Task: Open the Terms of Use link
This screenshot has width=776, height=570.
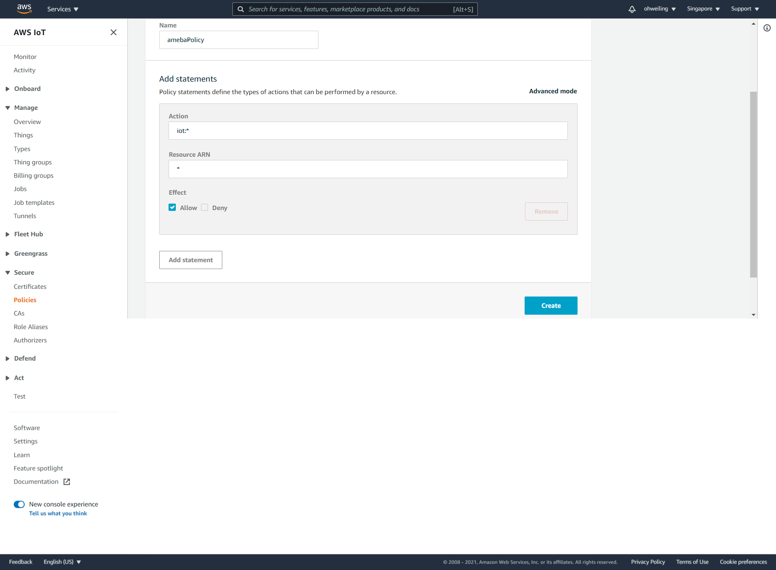Action: [x=692, y=562]
